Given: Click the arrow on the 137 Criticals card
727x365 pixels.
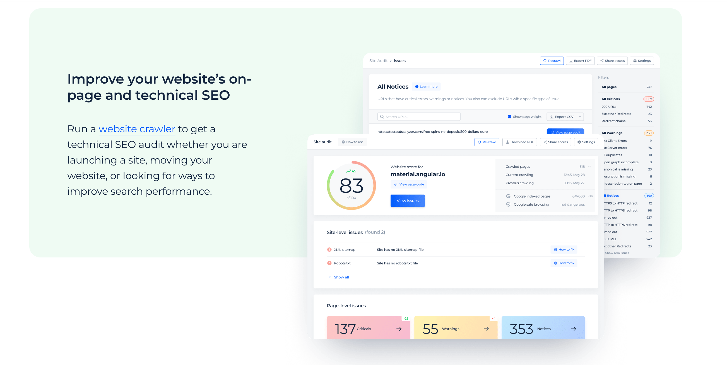Looking at the screenshot, I should [399, 329].
